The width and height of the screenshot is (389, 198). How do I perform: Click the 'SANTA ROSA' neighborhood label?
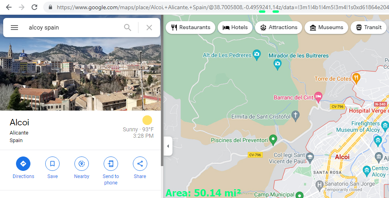327,172
